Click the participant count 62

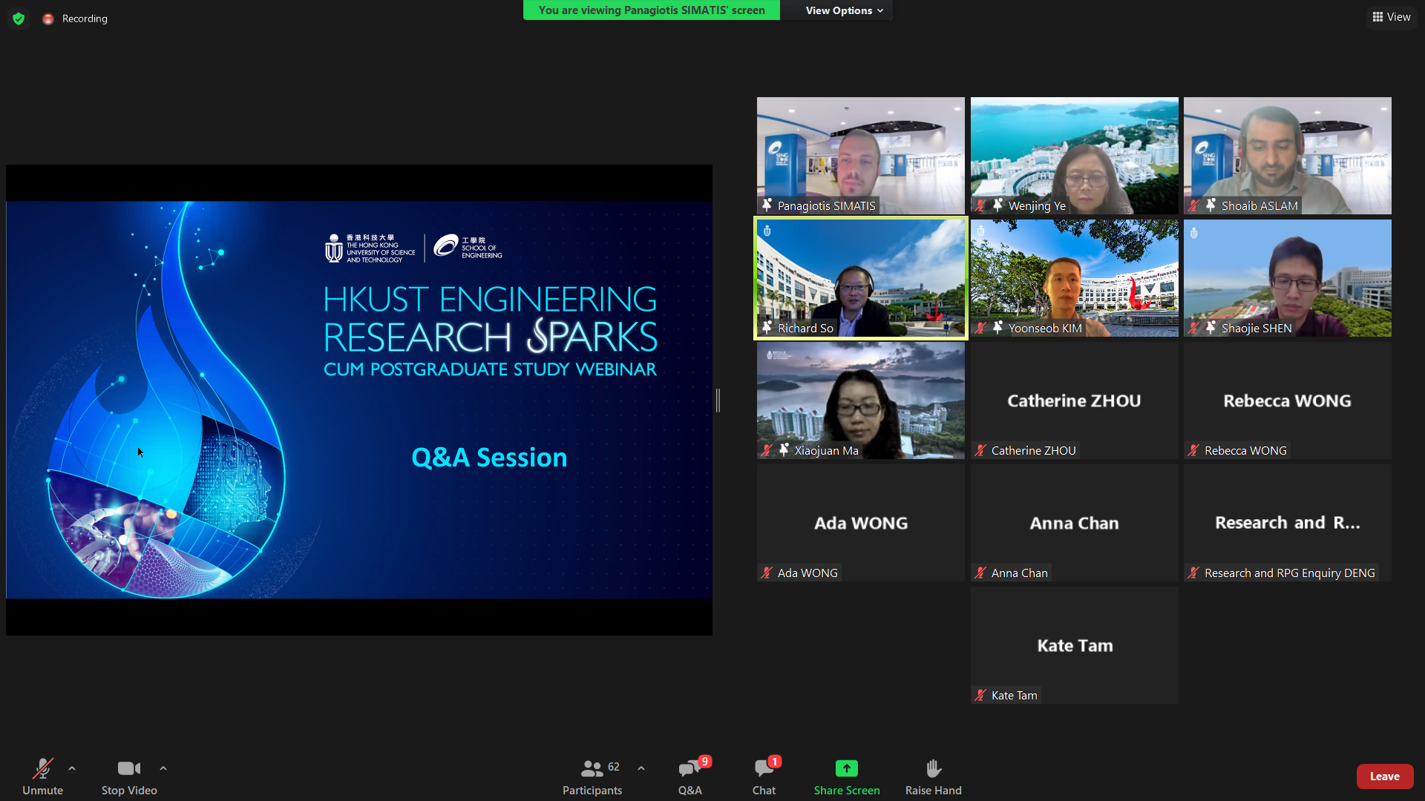(614, 767)
